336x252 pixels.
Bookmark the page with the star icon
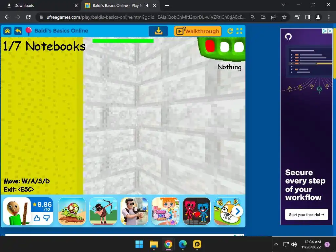(284, 17)
